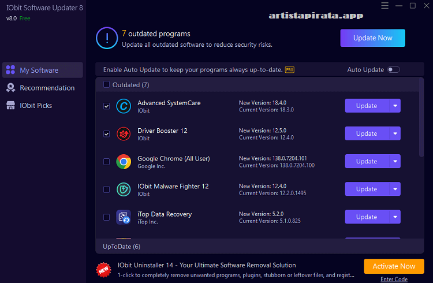This screenshot has height=283, width=433.
Task: Click the IObit Uninstaller 14 promo headline
Action: click(207, 265)
